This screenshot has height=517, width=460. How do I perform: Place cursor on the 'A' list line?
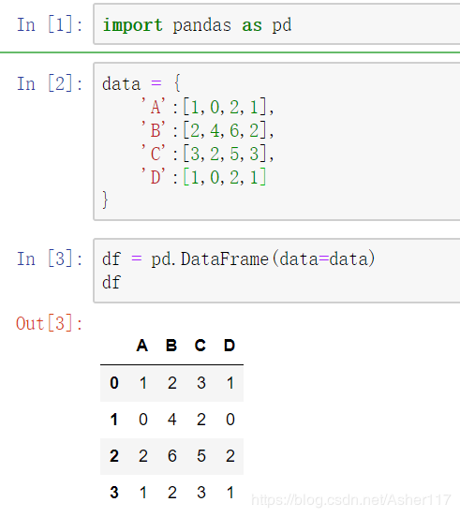tap(207, 107)
